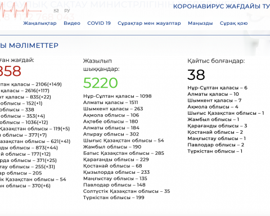Image resolution: width=270 pixels, height=216 pixels.
Task: Click the recovered total 5220
Action: tap(100, 83)
